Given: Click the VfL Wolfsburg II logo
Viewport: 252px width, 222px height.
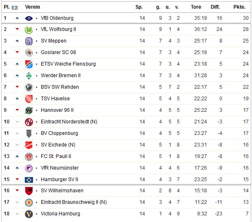Looking at the screenshot, I should point(29,30).
